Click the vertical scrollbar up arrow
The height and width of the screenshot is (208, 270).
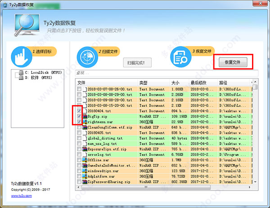coord(255,82)
